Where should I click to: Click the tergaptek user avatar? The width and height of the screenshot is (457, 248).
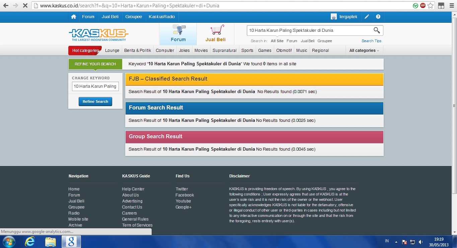[x=334, y=17]
